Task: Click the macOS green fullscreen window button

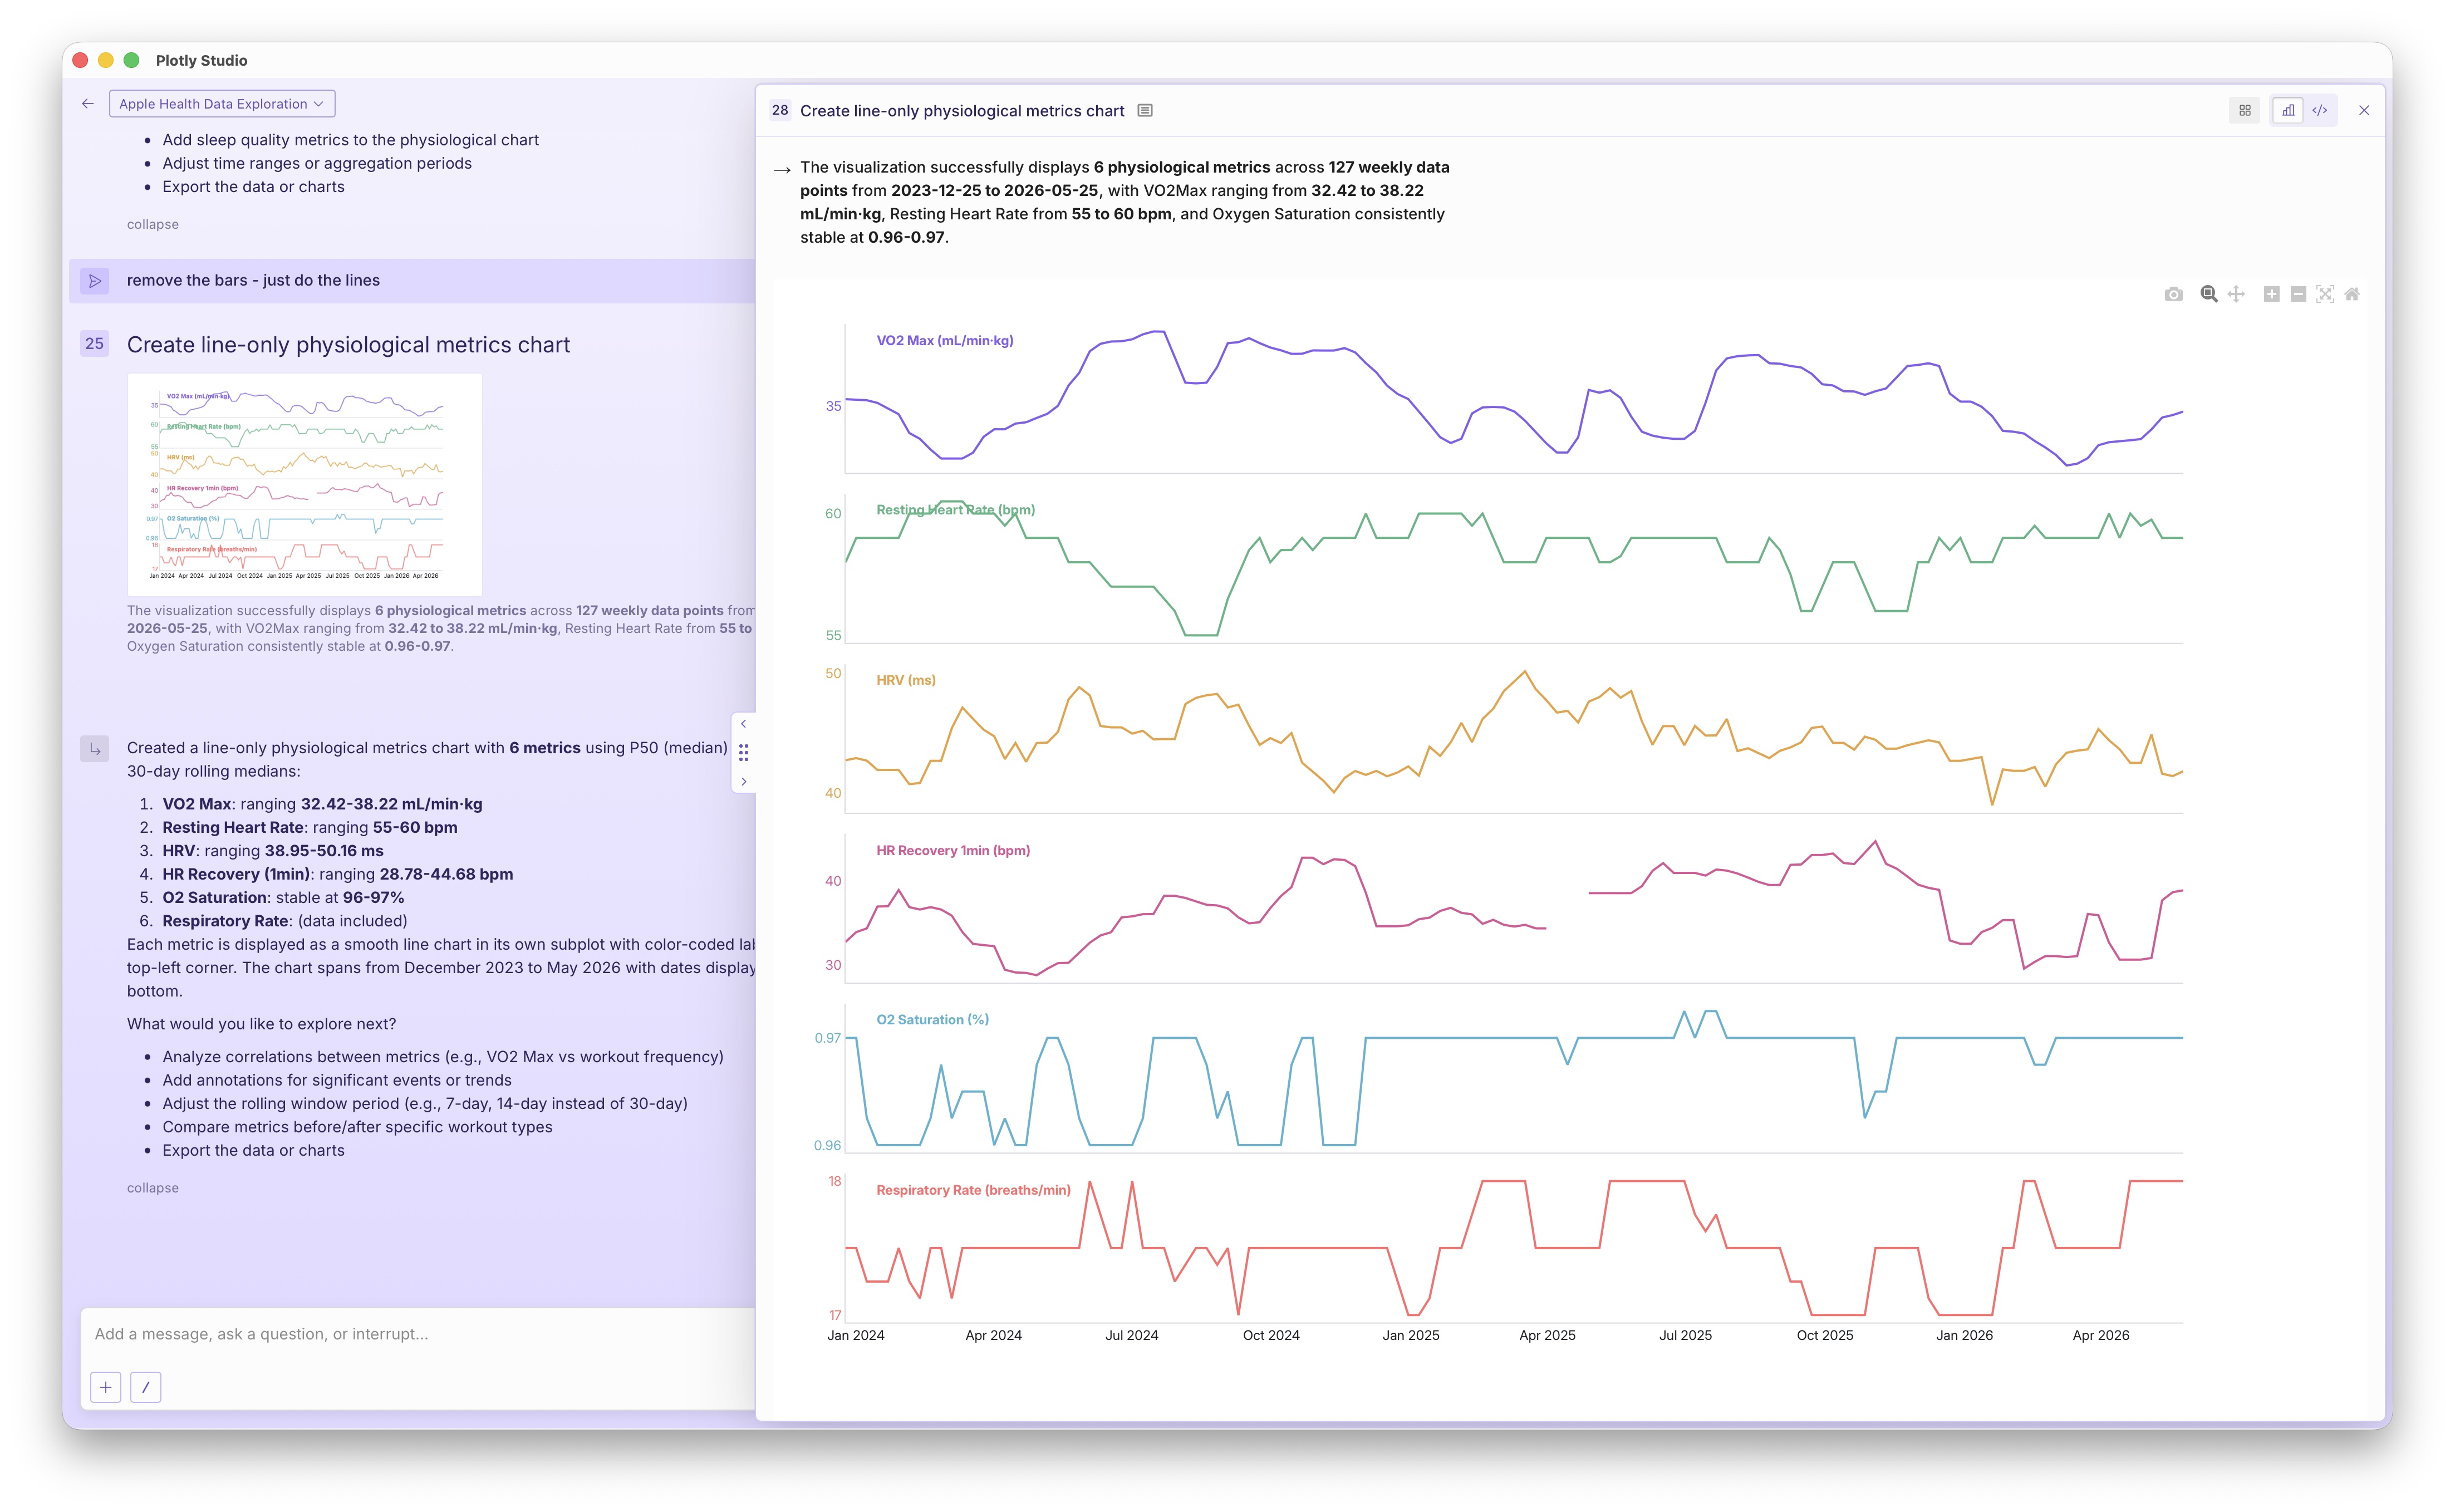Action: (131, 61)
